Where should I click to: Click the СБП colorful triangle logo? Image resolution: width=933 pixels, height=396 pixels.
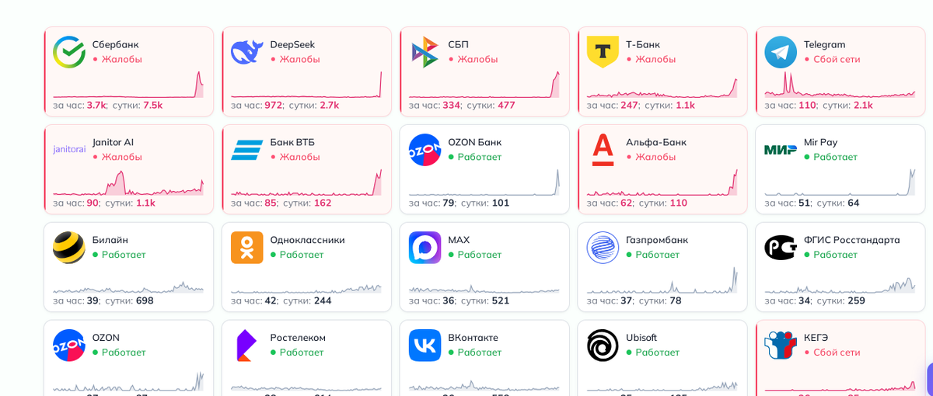click(x=425, y=52)
